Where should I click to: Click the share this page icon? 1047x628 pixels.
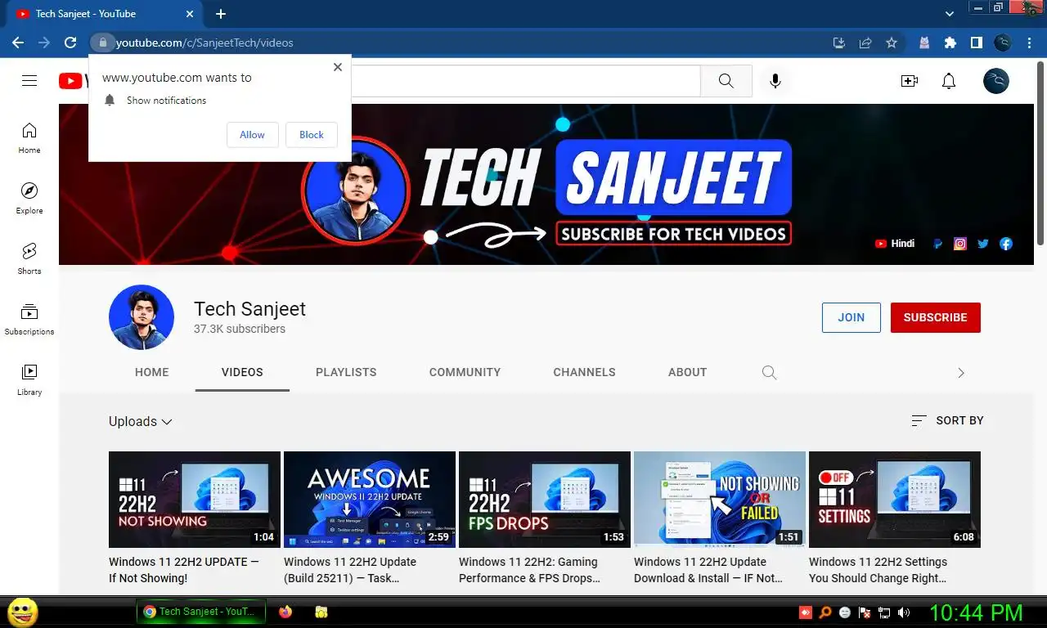865,43
